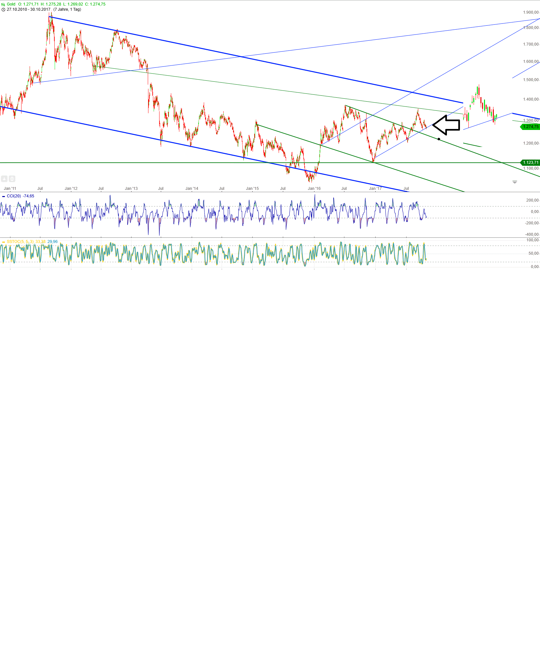Click the 1.500,00 price axis label
The width and height of the screenshot is (540, 667).
pos(531,80)
